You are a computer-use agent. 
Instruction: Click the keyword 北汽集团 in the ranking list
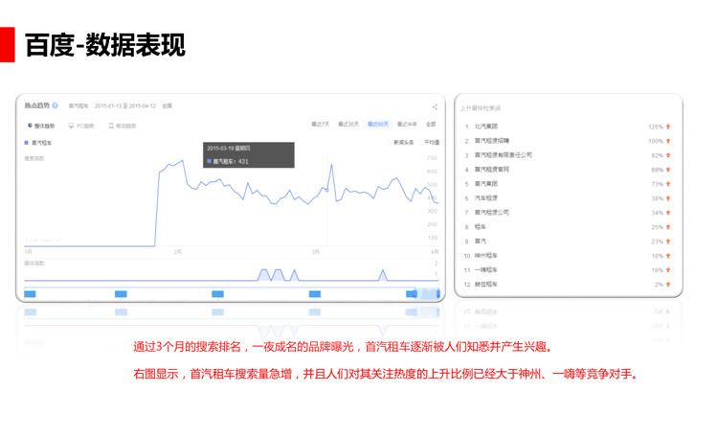click(485, 127)
